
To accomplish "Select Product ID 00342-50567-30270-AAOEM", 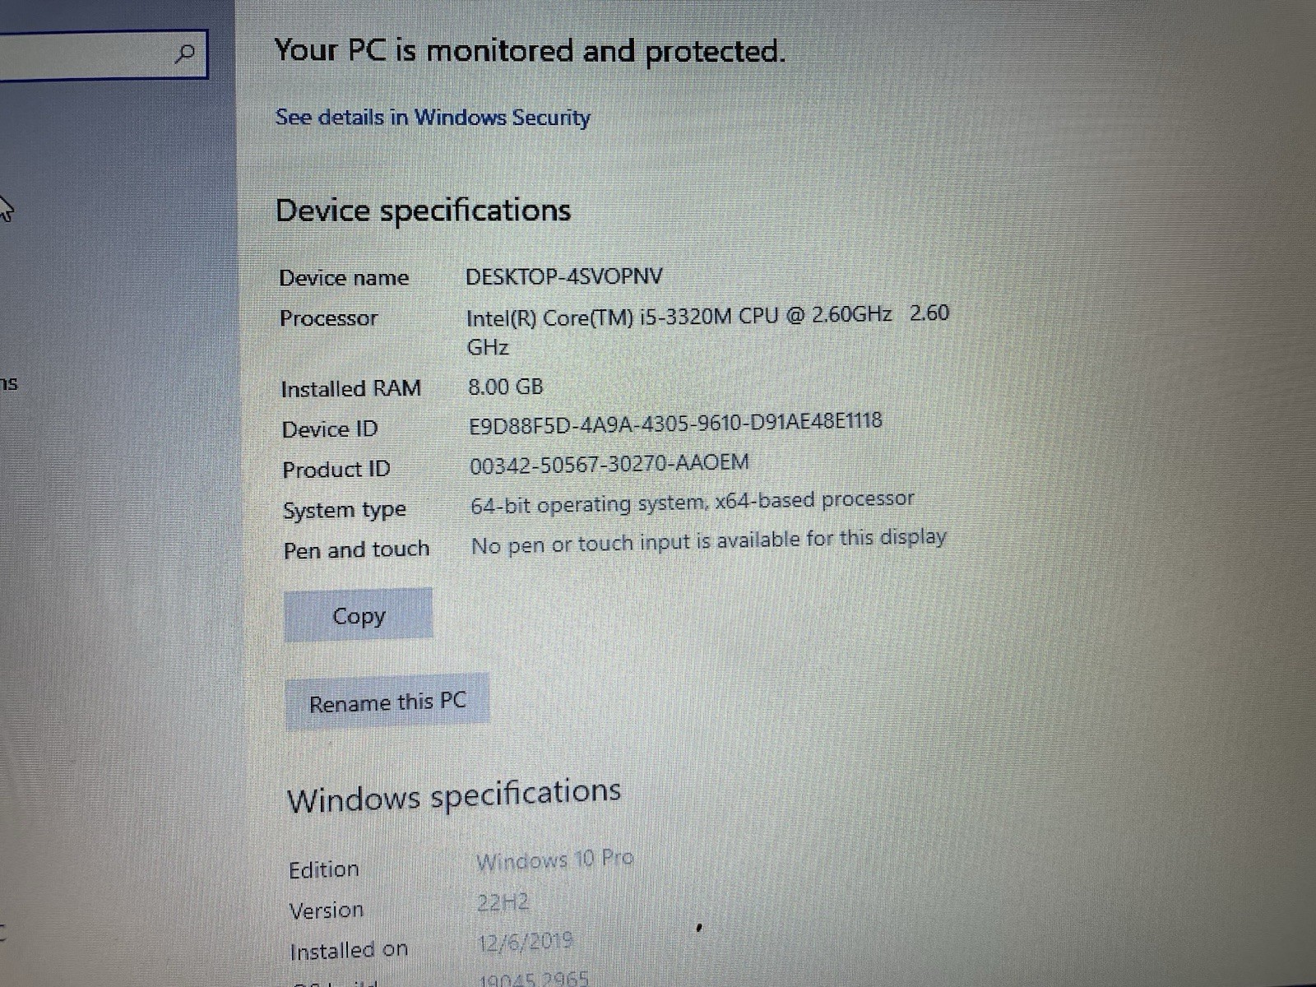I will [x=609, y=464].
